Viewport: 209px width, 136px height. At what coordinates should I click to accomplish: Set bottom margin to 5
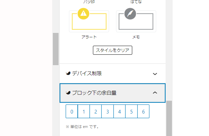pyautogui.click(x=132, y=111)
